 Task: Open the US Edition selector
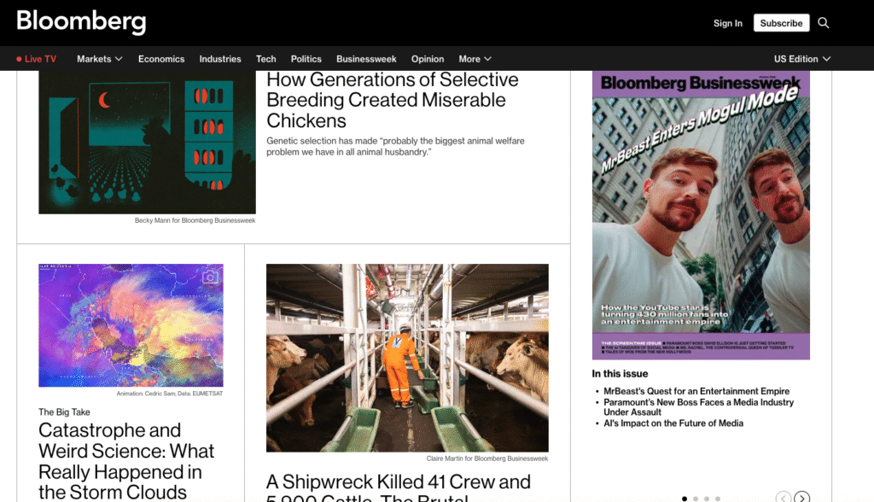coord(802,59)
